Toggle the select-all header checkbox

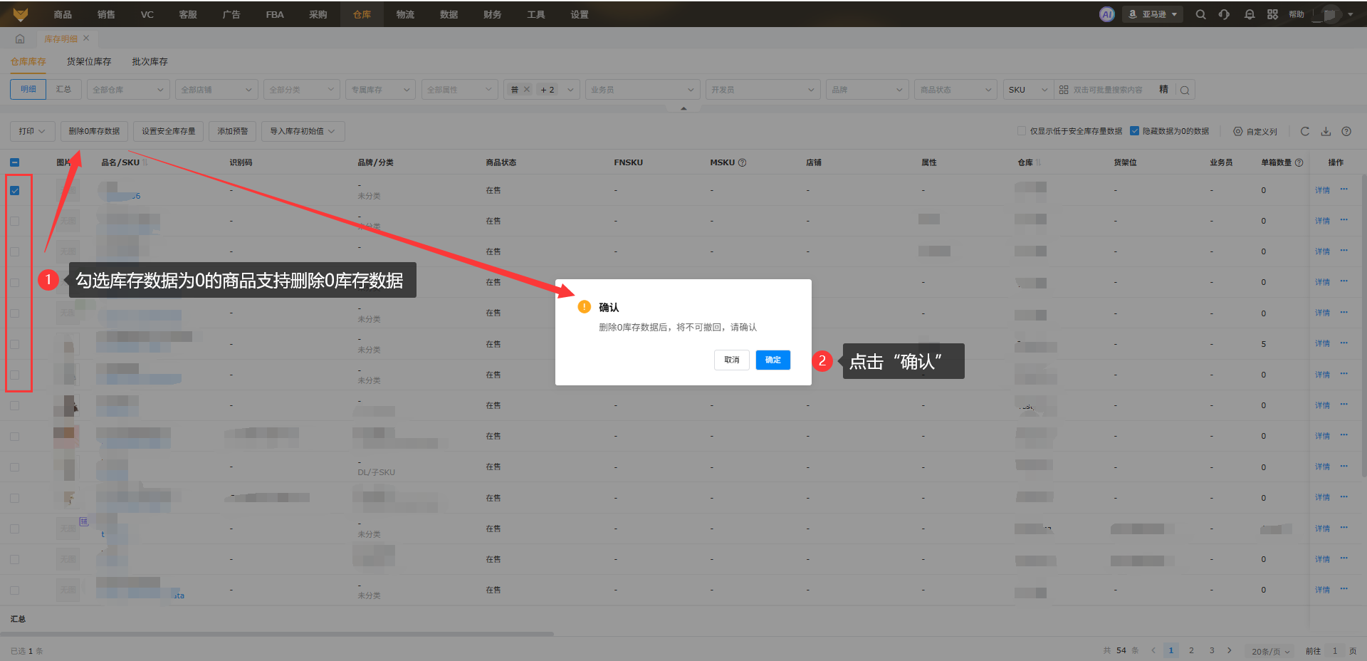click(15, 162)
